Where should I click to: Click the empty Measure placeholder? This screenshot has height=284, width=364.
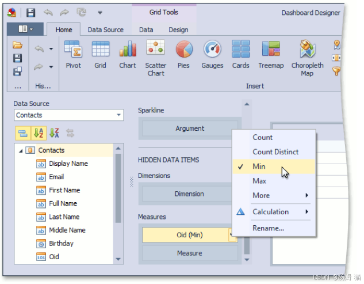click(190, 253)
